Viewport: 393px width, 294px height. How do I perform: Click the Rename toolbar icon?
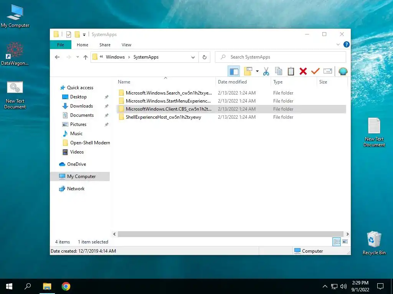[x=328, y=71]
